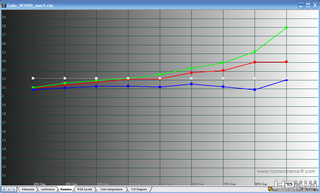Minimize the Color_W1000_user1.chc window
The image size is (320, 193).
tap(301, 5)
